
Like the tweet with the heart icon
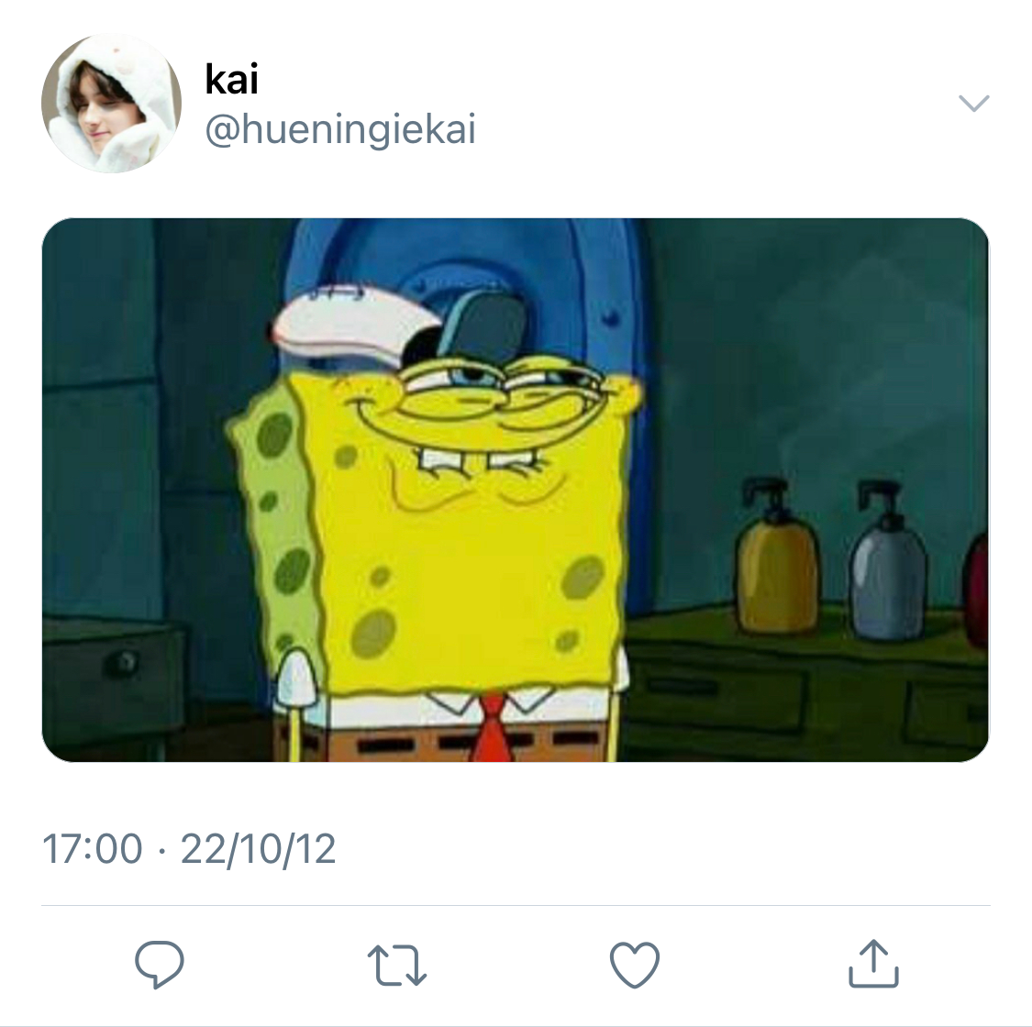click(634, 965)
